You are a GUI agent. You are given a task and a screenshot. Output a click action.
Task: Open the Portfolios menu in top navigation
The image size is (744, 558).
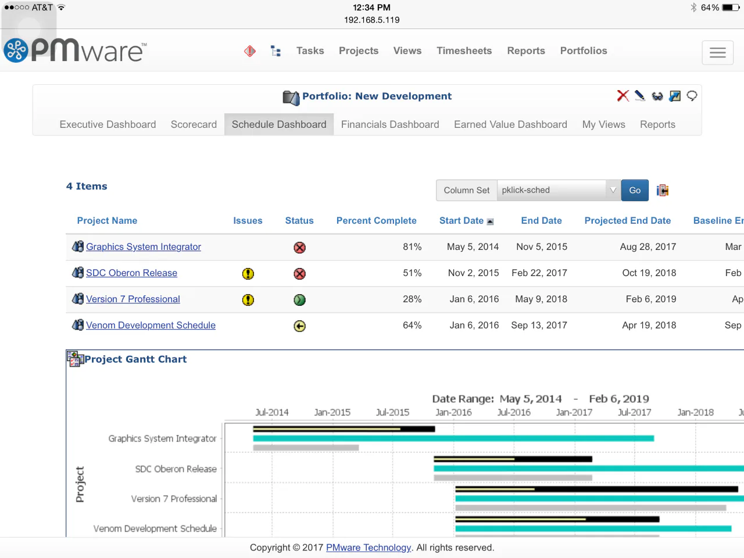(x=583, y=51)
